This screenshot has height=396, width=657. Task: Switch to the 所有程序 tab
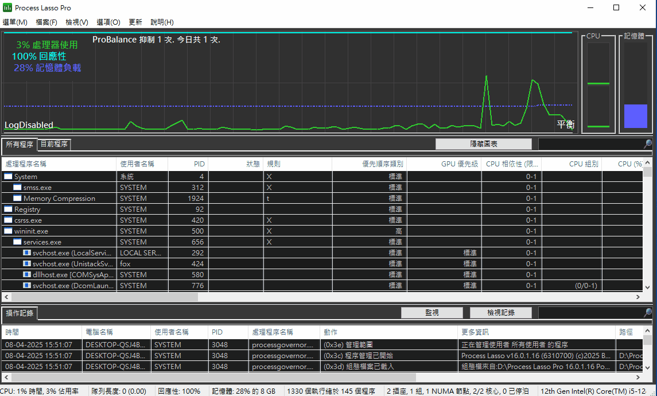[x=20, y=145]
